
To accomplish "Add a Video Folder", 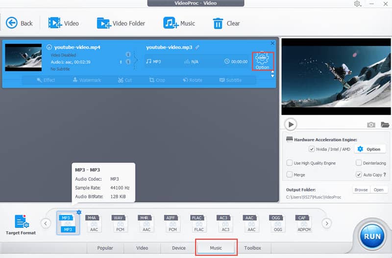I will coord(121,23).
